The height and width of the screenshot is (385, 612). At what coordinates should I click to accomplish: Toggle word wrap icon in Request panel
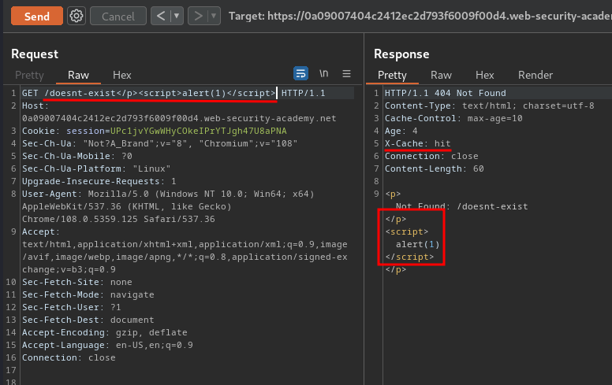(x=300, y=73)
